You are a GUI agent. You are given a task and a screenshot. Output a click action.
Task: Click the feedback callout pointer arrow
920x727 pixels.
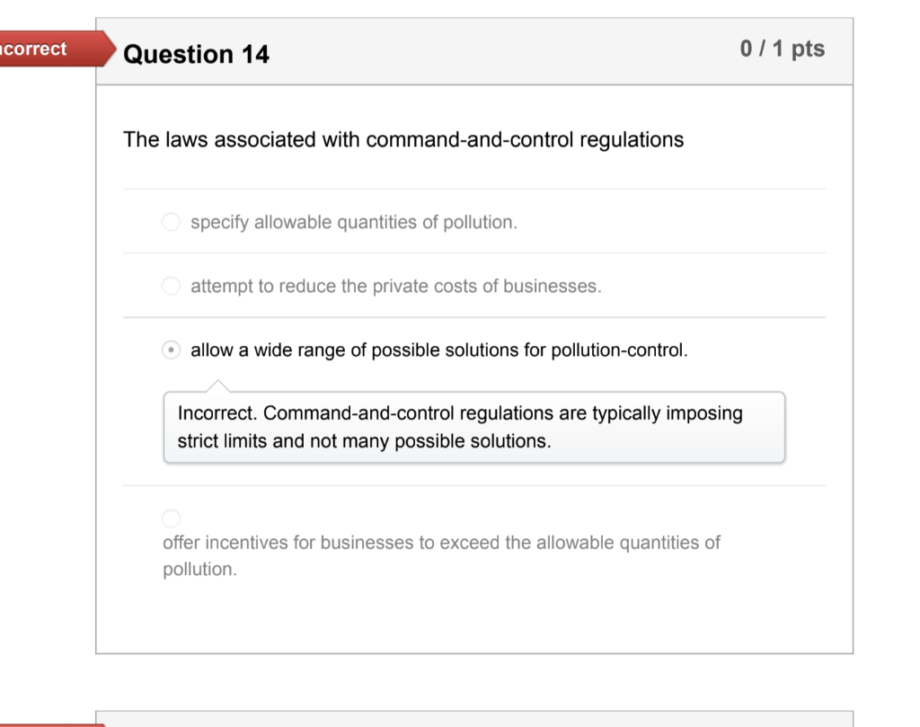point(216,385)
